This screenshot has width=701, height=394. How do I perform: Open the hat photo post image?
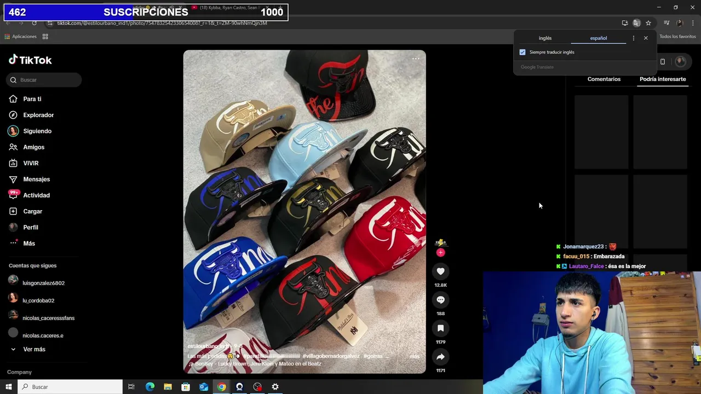pyautogui.click(x=304, y=212)
